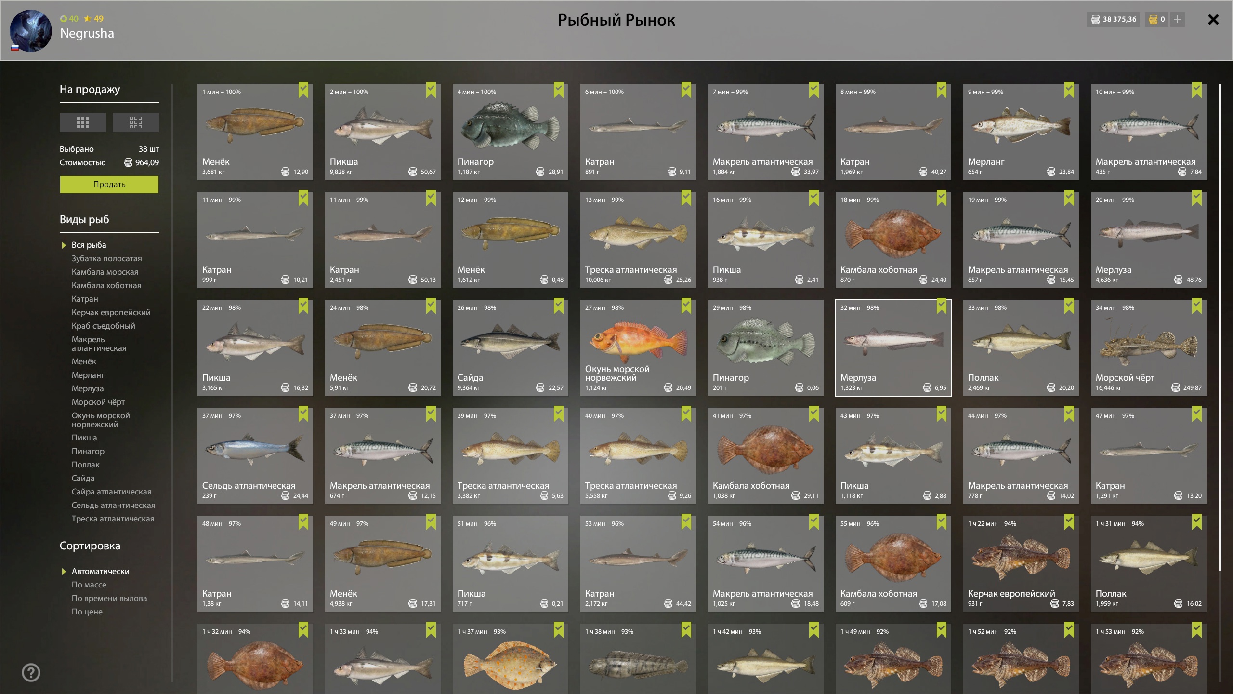Close the fish market window
Screen dimensions: 1233x694
coord(1213,19)
